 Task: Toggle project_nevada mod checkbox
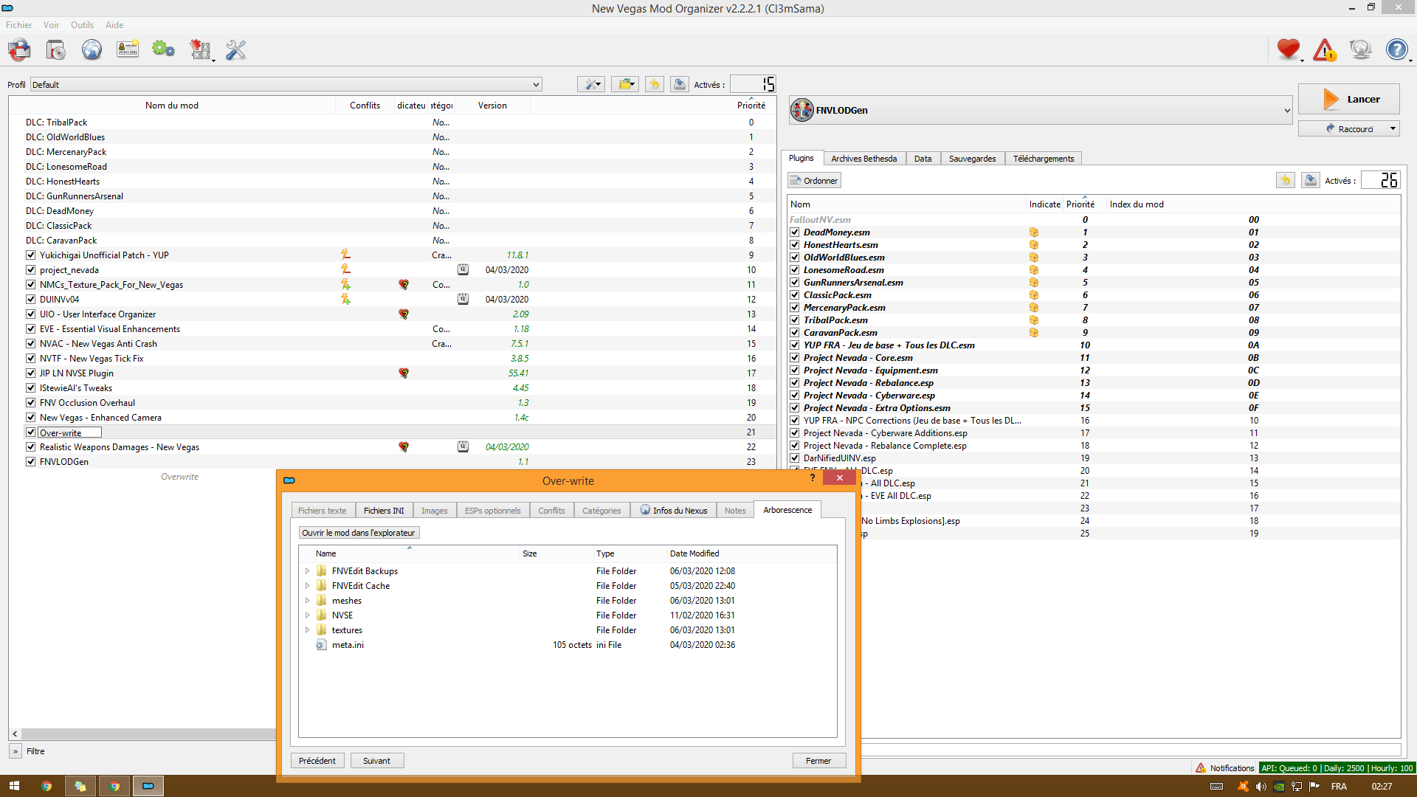point(31,269)
